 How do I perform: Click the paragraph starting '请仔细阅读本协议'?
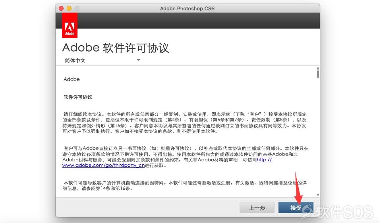[185, 123]
